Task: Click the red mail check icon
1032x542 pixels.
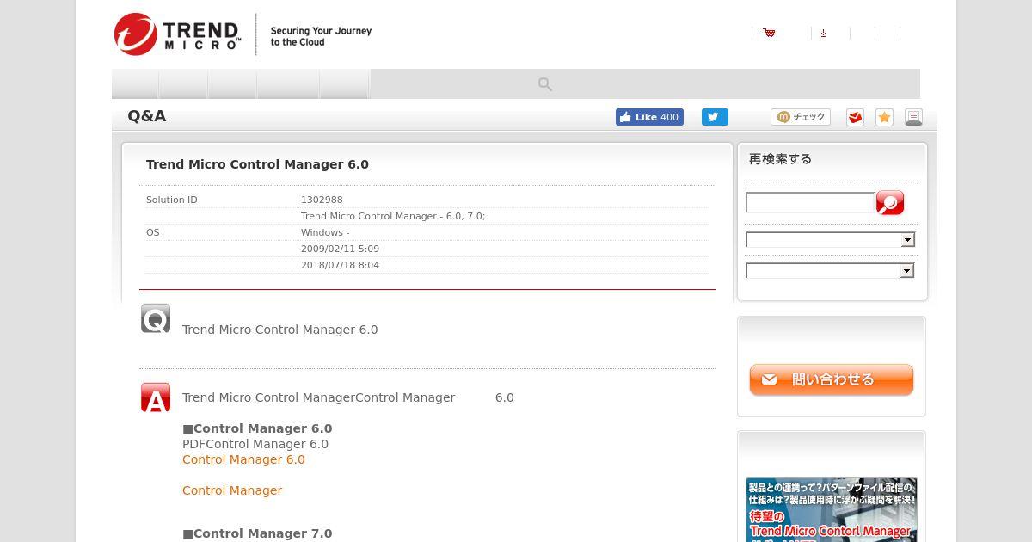Action: 855,117
